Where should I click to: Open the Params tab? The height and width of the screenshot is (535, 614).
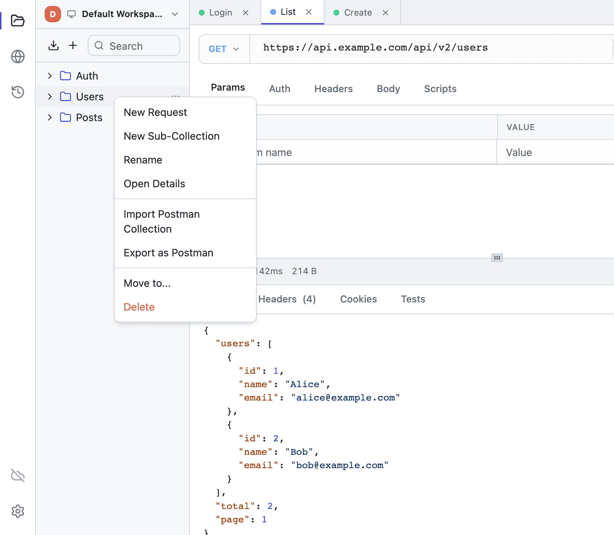point(228,87)
